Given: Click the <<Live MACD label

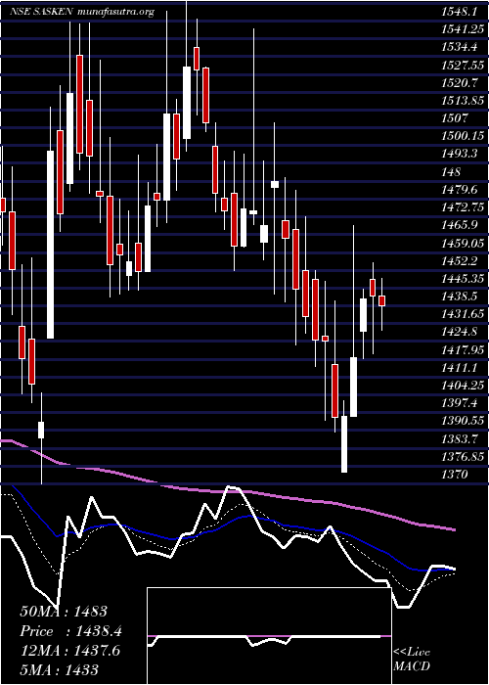Looking at the screenshot, I should [x=412, y=660].
